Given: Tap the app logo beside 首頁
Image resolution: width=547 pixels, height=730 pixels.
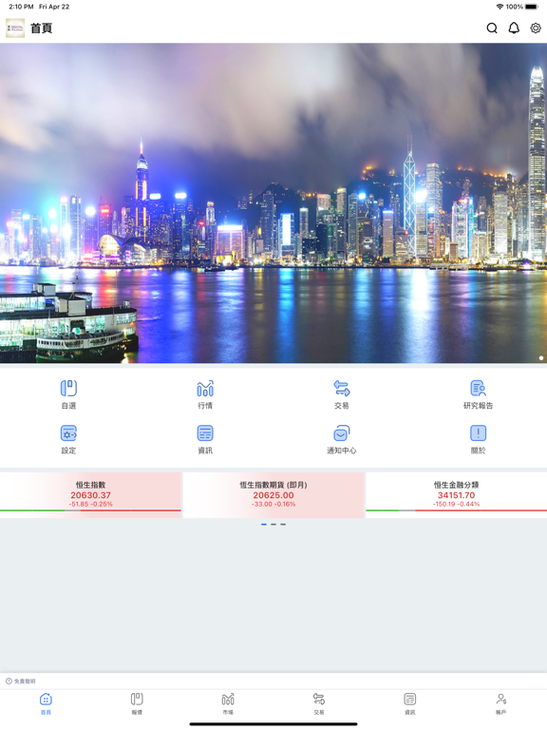Looking at the screenshot, I should [x=15, y=29].
